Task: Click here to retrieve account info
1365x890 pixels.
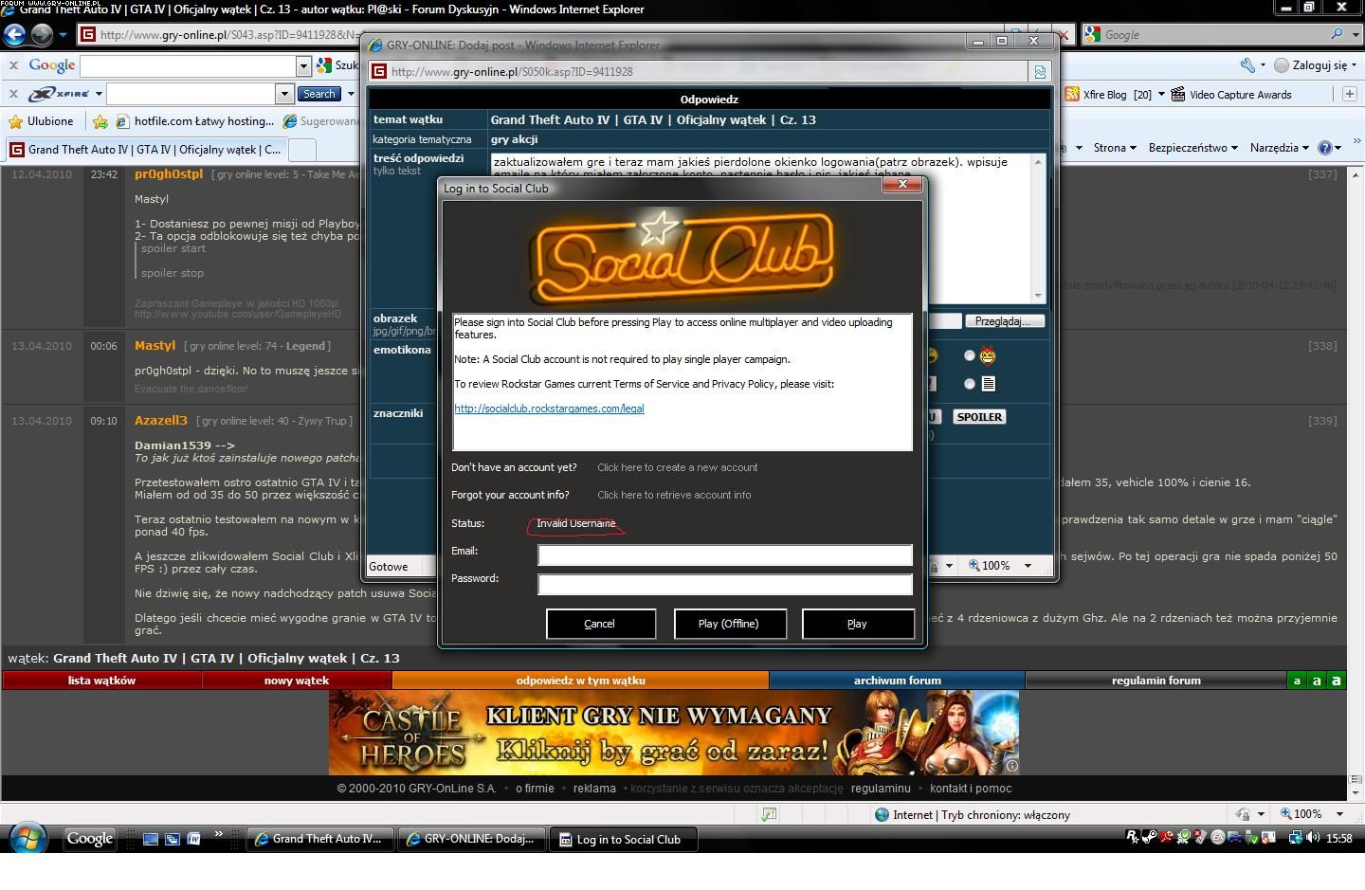Action: tap(674, 495)
